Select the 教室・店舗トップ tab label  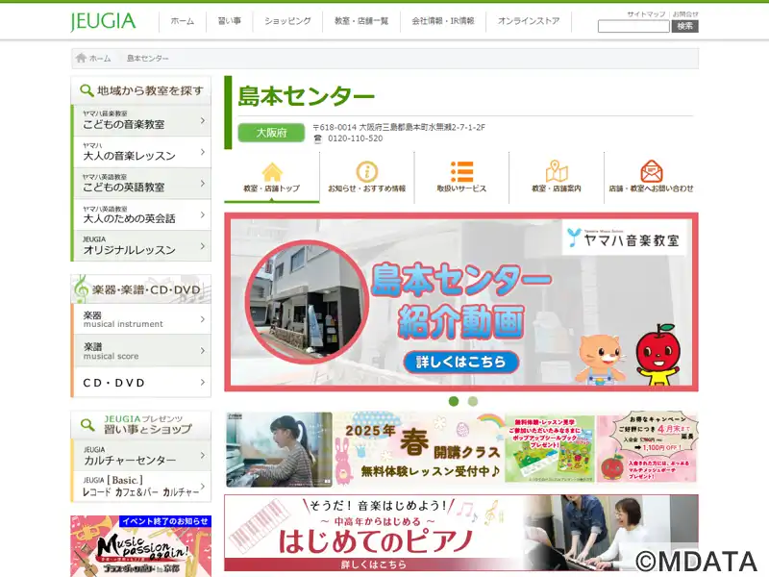(272, 188)
